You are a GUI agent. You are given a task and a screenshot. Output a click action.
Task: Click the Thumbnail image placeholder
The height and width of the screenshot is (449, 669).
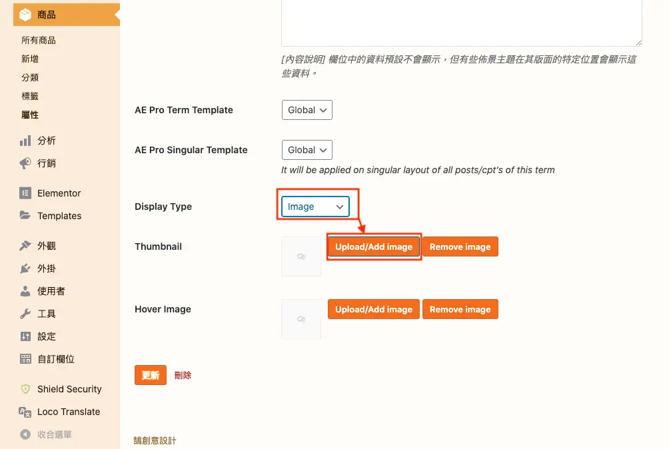pos(301,256)
